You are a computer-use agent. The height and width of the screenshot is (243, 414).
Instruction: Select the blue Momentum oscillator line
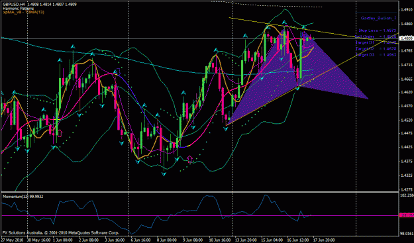click(x=156, y=214)
